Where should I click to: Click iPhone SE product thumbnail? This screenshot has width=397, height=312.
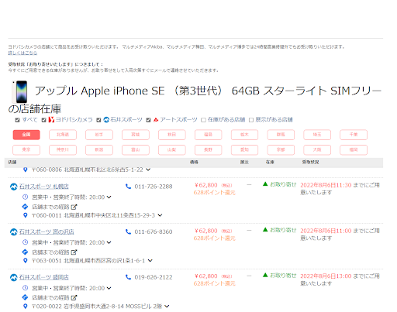pyautogui.click(x=20, y=92)
